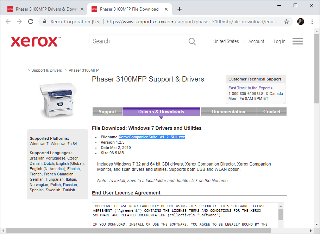Click the Xerox logo
Screen dimensions: 320x234
pos(36,42)
